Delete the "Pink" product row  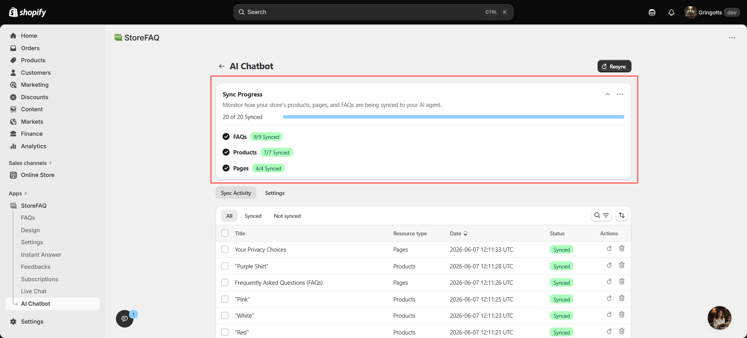click(x=622, y=298)
